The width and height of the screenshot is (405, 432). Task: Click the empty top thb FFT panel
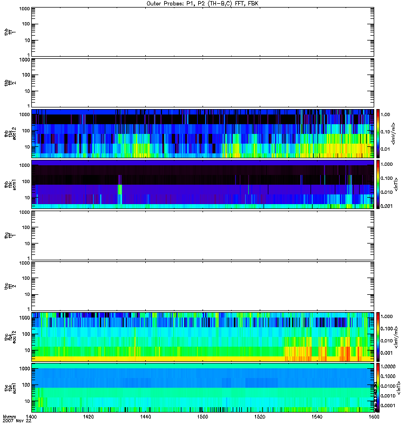coord(202,31)
